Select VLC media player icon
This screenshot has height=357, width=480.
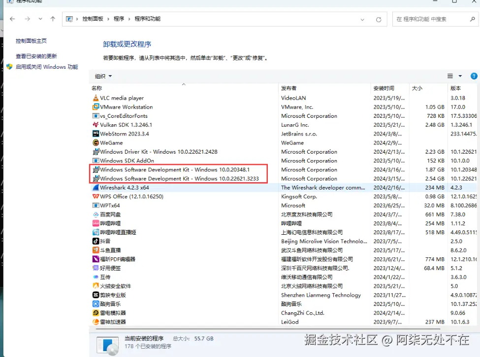click(x=96, y=98)
